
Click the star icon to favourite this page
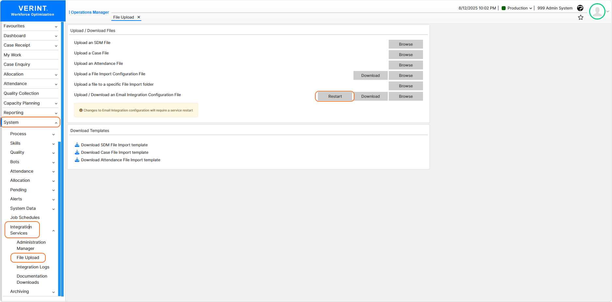581,17
